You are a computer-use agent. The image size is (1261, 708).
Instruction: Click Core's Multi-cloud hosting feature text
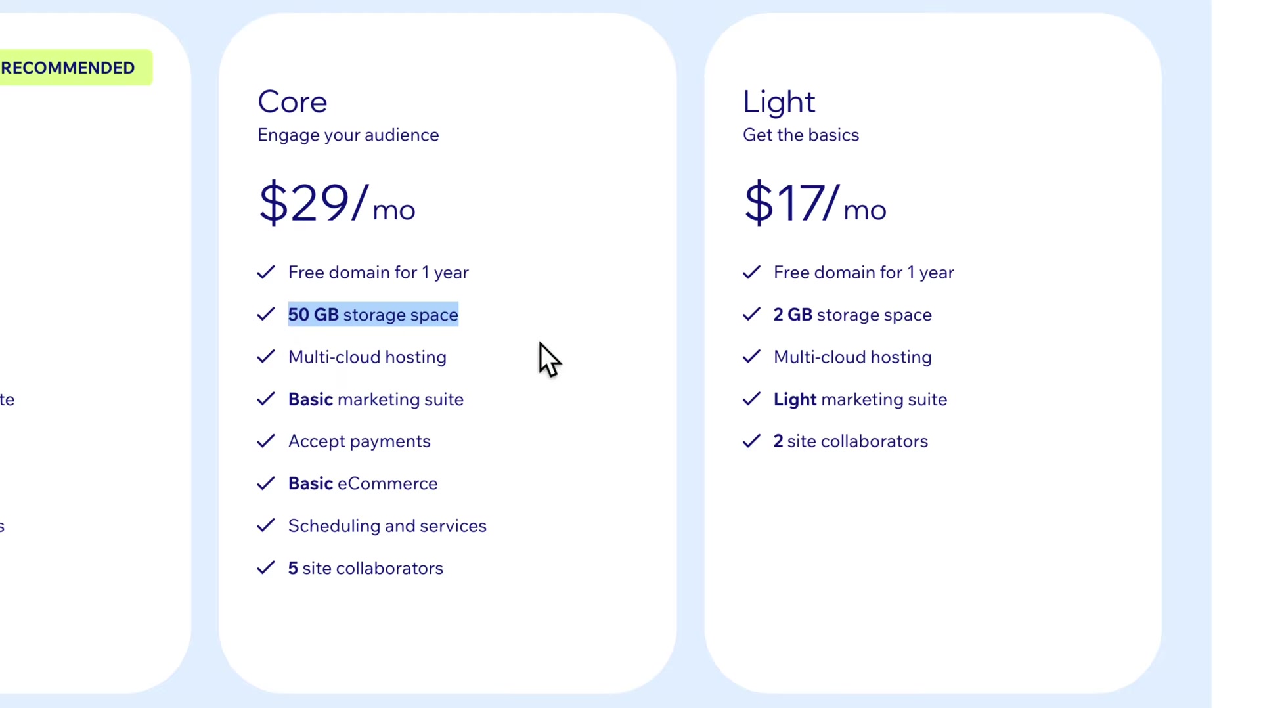(x=367, y=357)
